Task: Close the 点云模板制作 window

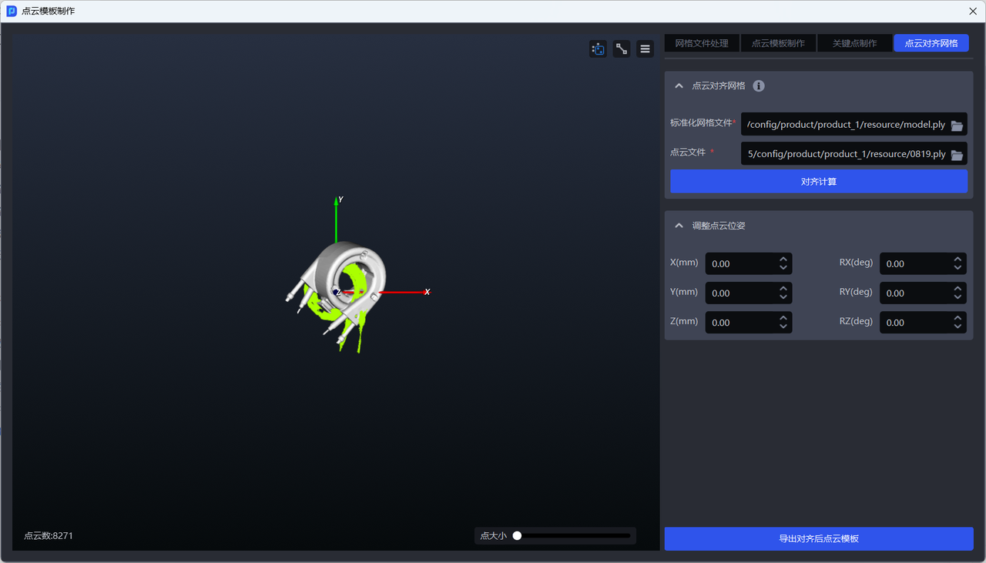Action: [973, 12]
